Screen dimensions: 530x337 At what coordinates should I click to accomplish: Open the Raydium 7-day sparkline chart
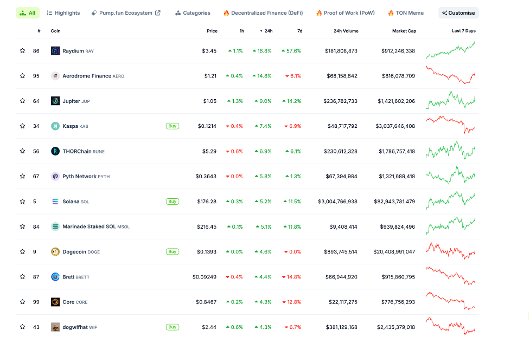click(x=451, y=50)
